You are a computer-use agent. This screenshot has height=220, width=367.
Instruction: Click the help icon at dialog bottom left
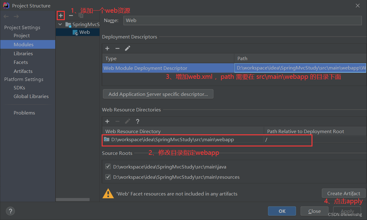[x=10, y=211]
